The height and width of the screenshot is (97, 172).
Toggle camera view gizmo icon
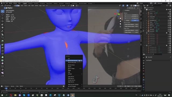(120, 24)
